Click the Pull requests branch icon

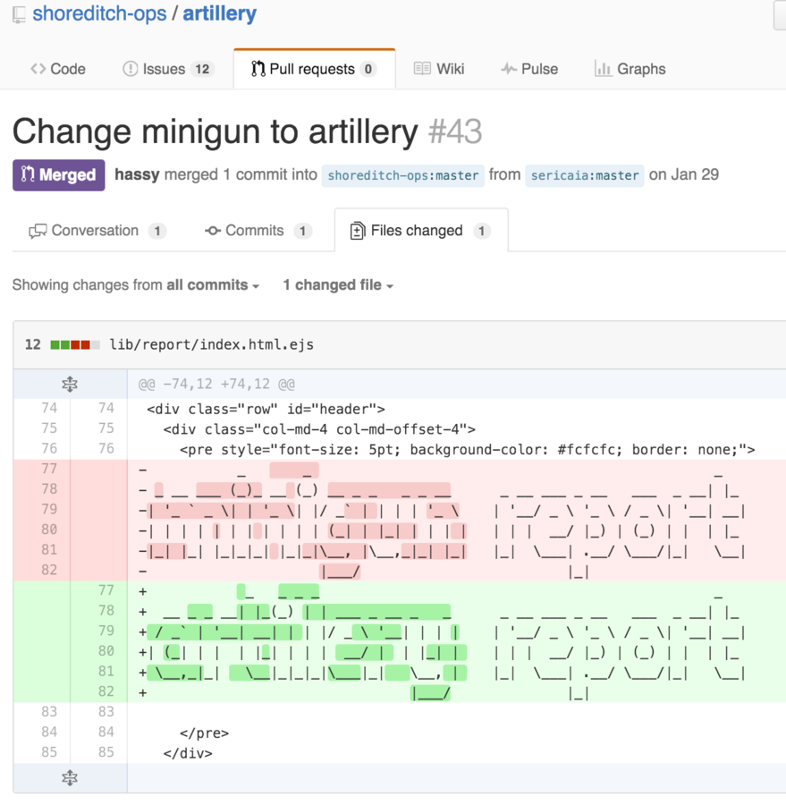tap(258, 69)
